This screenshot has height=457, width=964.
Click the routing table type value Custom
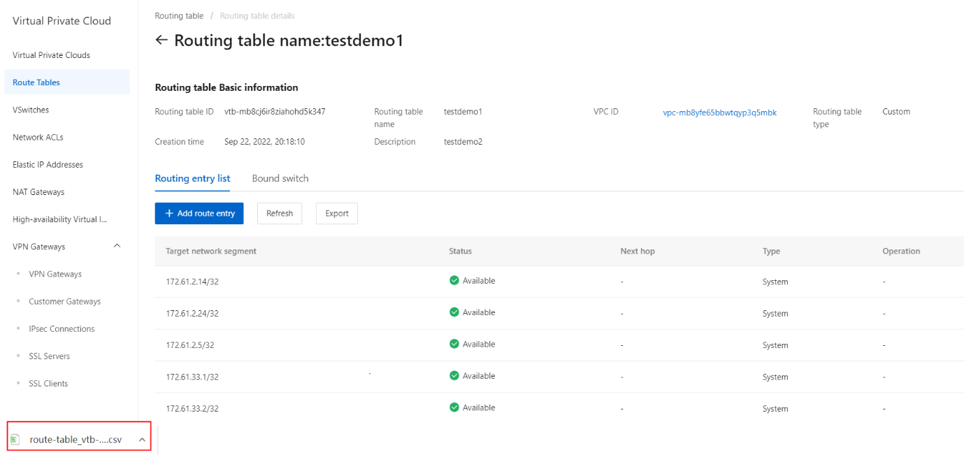pos(896,111)
